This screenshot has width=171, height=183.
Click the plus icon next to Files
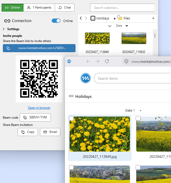[x=153, y=18]
